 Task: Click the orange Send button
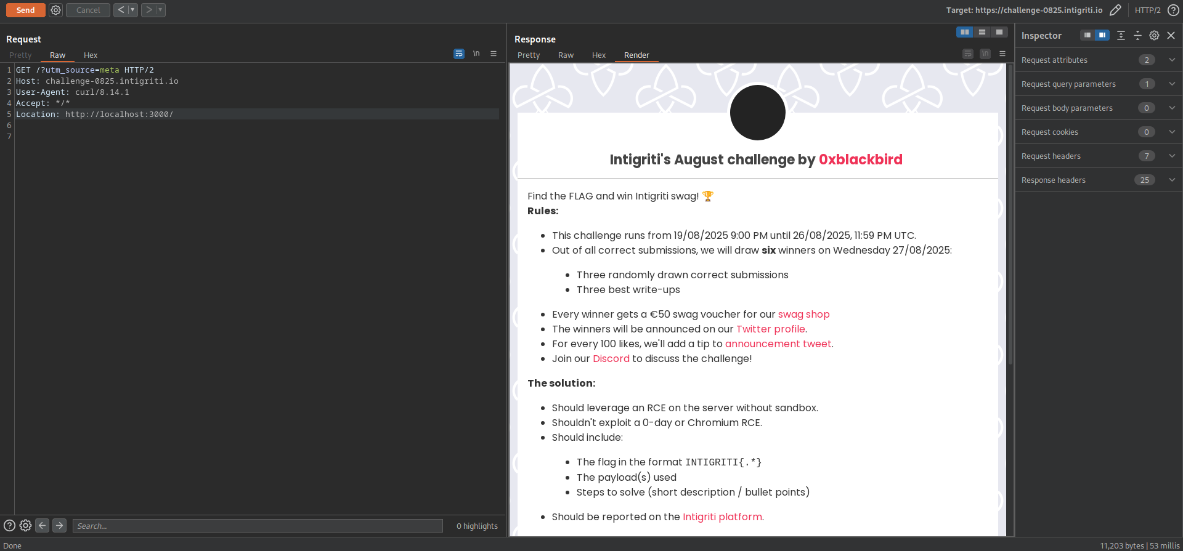click(x=25, y=10)
